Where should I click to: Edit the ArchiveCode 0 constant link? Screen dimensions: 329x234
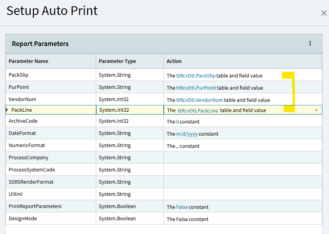[177, 122]
